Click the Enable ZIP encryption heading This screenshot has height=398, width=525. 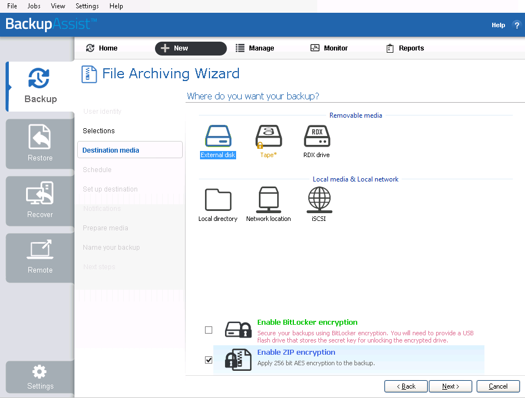296,352
